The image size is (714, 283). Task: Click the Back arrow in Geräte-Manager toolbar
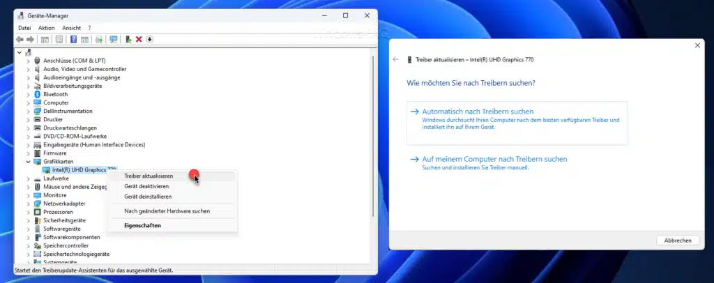20,40
